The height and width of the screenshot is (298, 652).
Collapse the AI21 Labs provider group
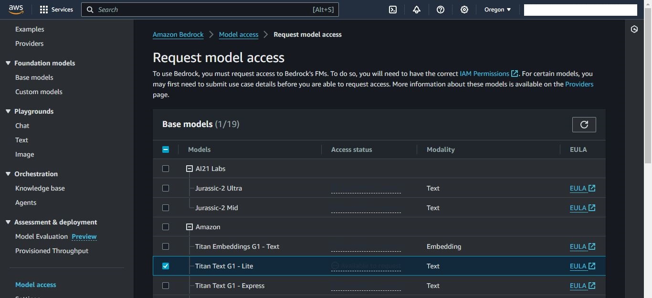click(189, 169)
